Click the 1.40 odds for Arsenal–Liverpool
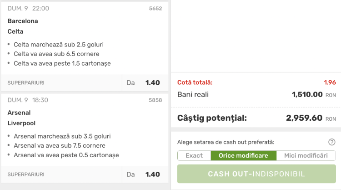 click(x=153, y=175)
